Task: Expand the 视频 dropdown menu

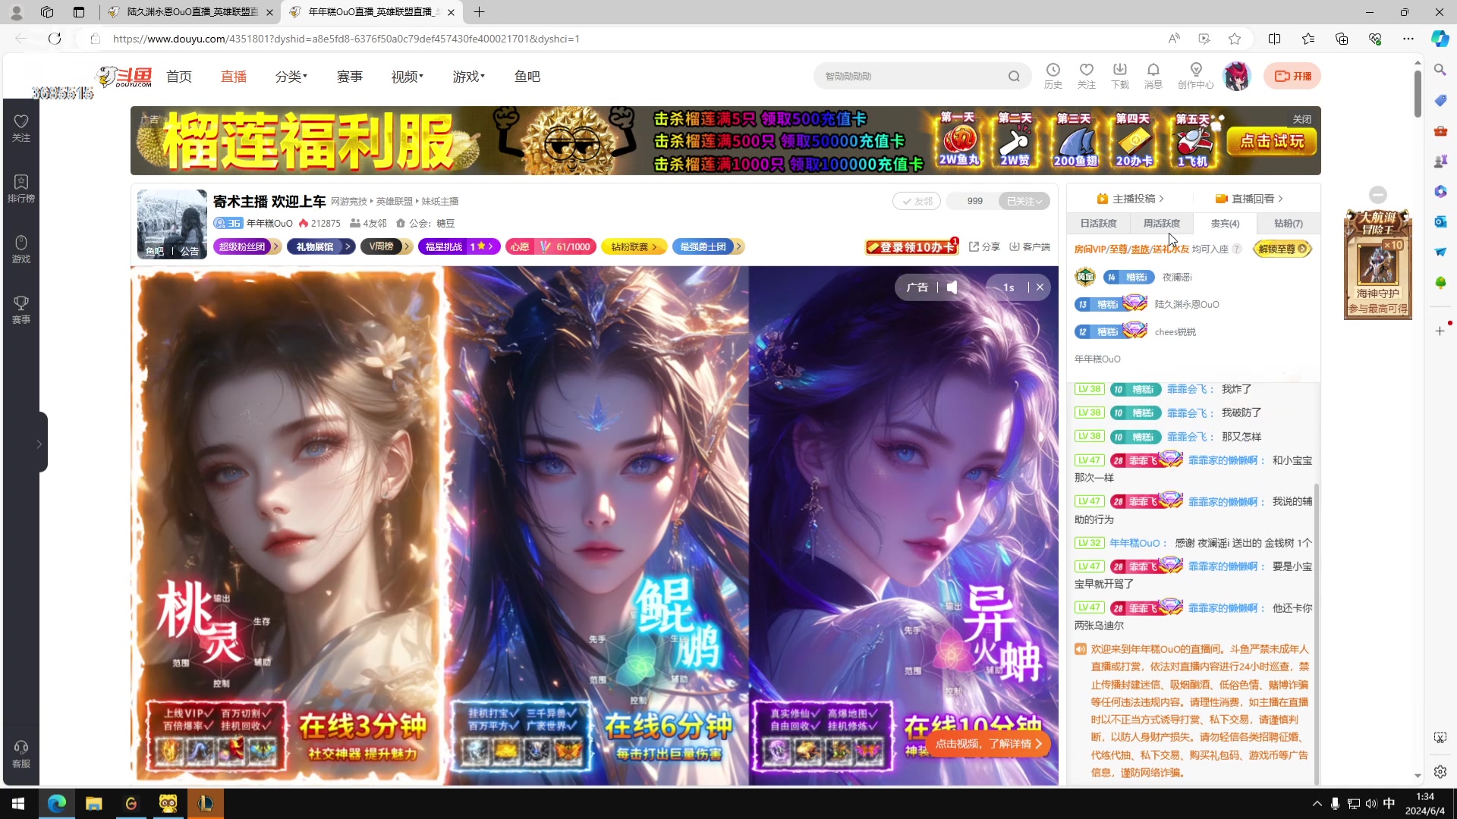Action: pos(408,77)
